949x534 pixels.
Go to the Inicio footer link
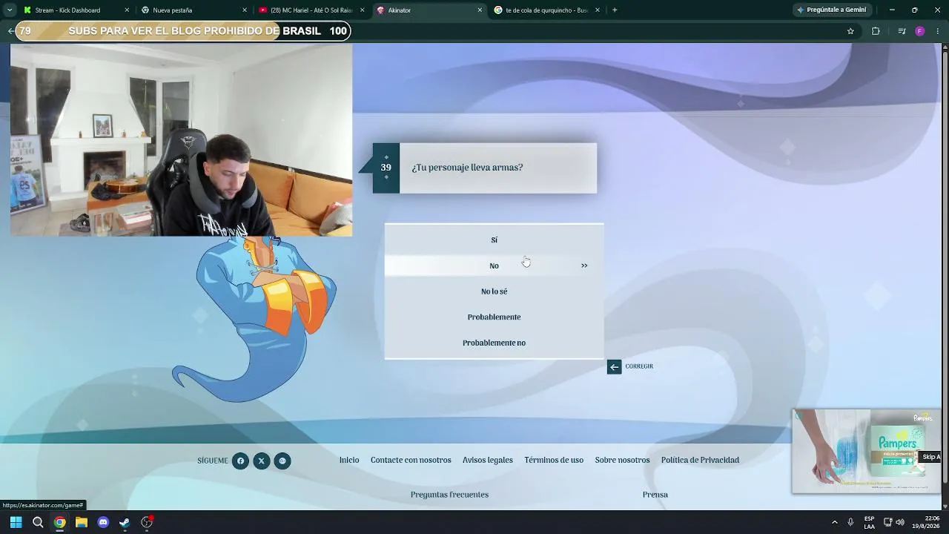[349, 460]
